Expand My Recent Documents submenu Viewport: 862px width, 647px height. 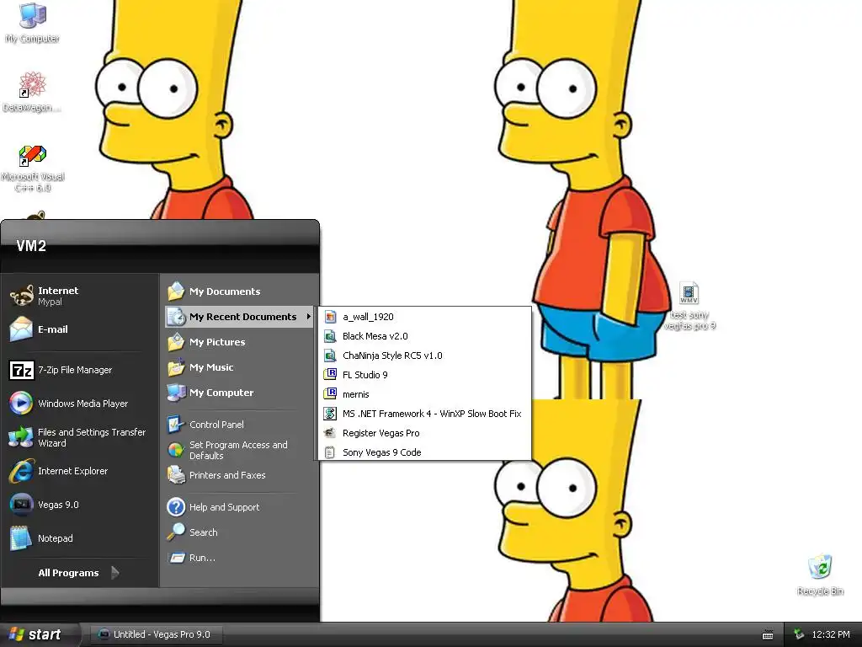(239, 317)
